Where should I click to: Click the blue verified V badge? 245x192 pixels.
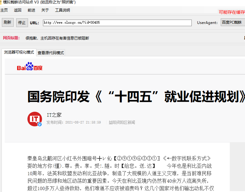tap(40, 124)
